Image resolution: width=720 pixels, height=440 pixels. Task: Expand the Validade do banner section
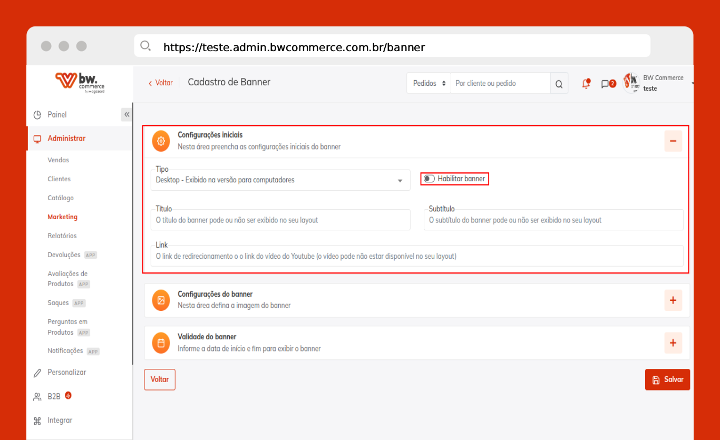pyautogui.click(x=673, y=343)
